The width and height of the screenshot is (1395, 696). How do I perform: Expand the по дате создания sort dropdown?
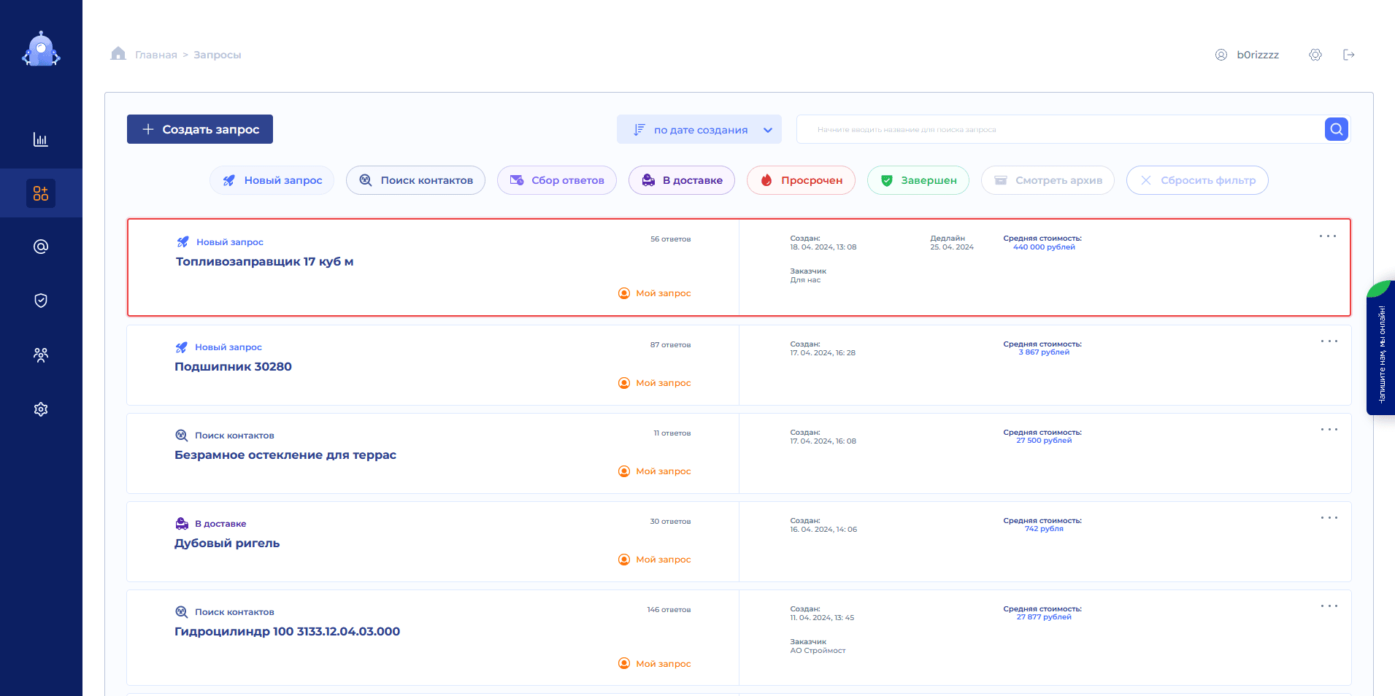[x=699, y=130]
